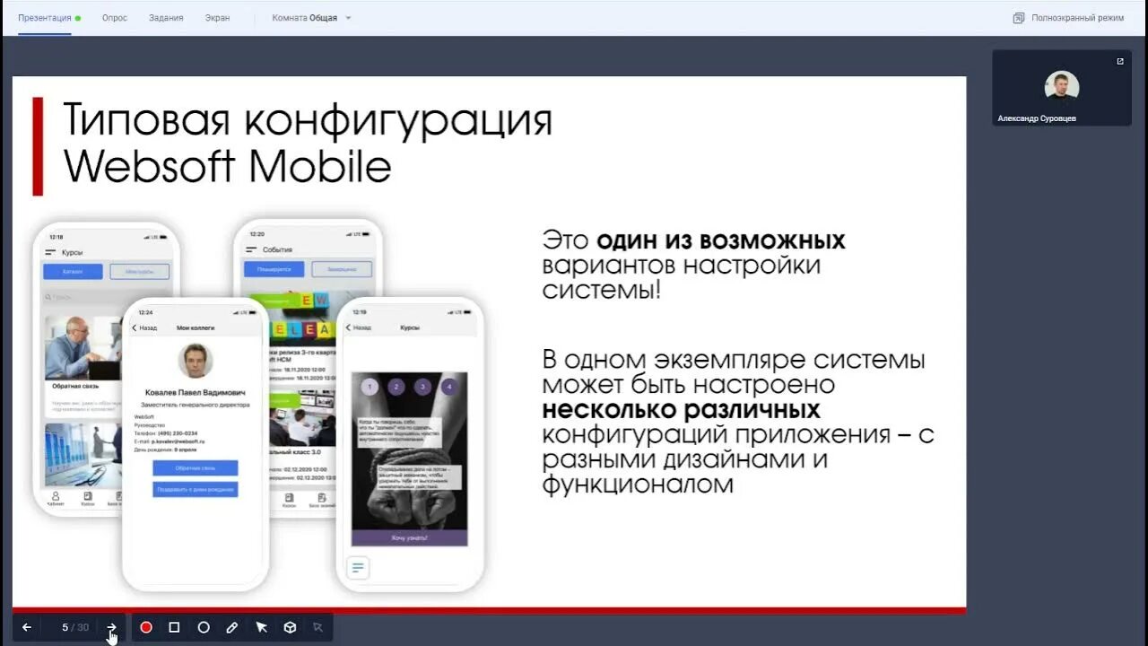Open the Экран tab
1148x646 pixels.
(x=217, y=18)
